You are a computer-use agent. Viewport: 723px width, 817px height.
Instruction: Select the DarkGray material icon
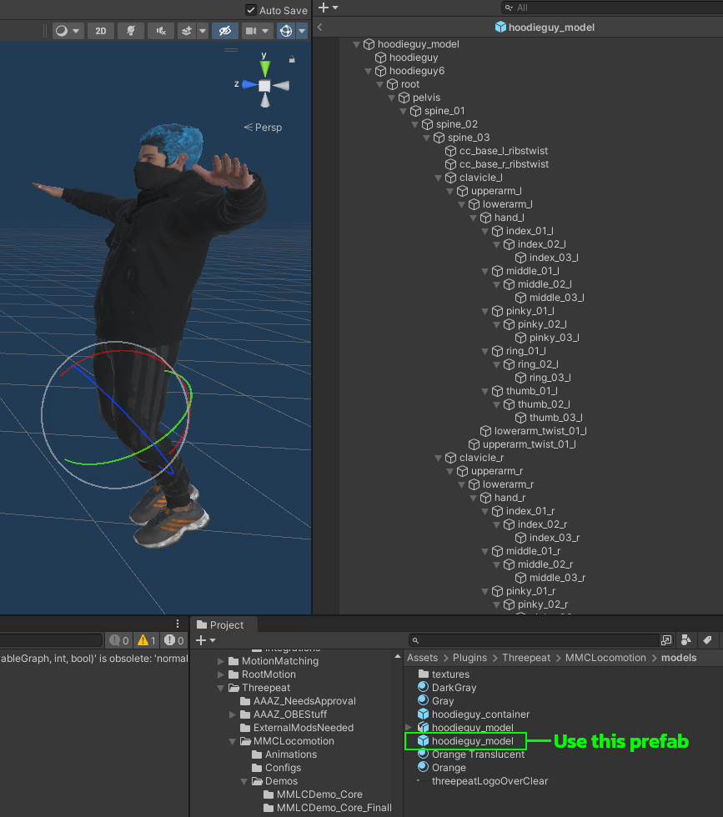(424, 687)
